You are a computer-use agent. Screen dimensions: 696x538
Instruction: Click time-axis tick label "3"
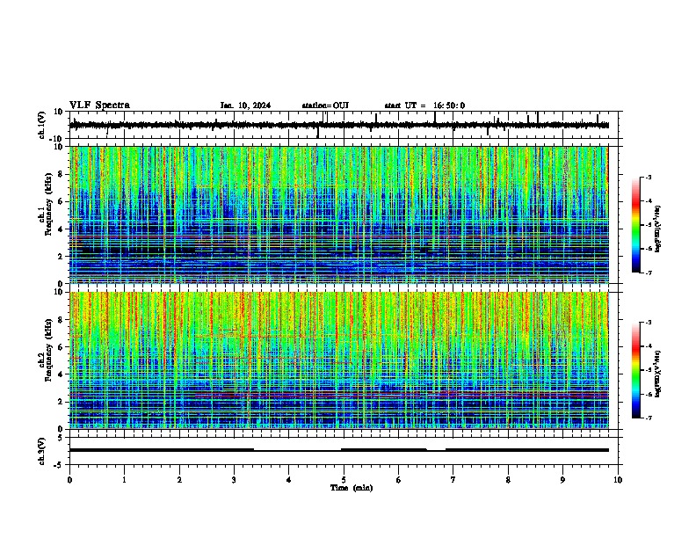pyautogui.click(x=234, y=480)
